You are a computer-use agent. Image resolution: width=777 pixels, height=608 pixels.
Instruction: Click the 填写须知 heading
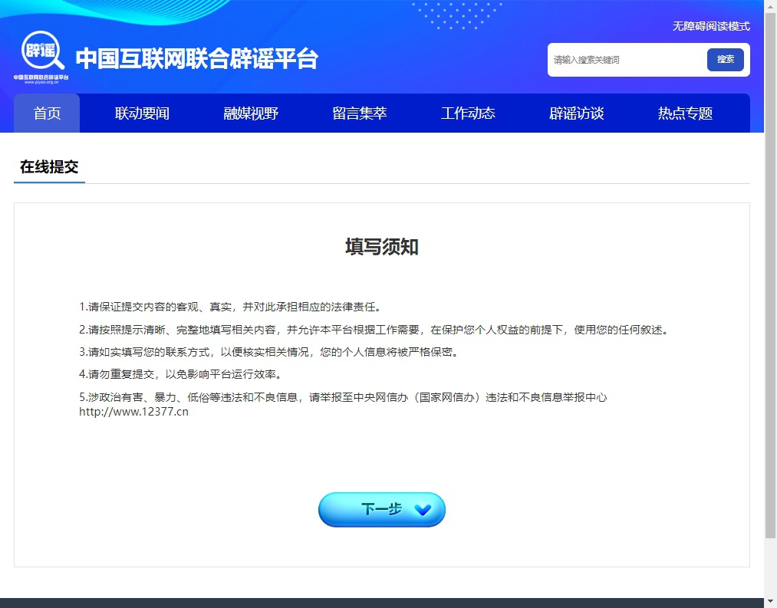[x=381, y=247]
